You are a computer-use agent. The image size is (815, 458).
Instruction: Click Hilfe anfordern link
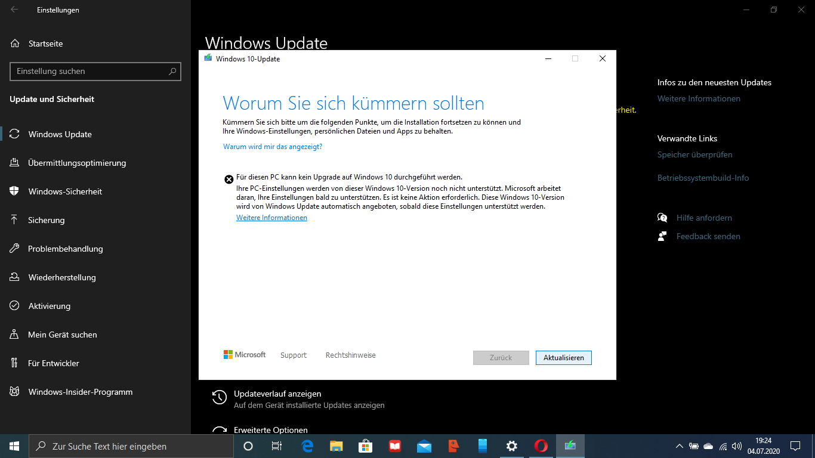coord(704,218)
